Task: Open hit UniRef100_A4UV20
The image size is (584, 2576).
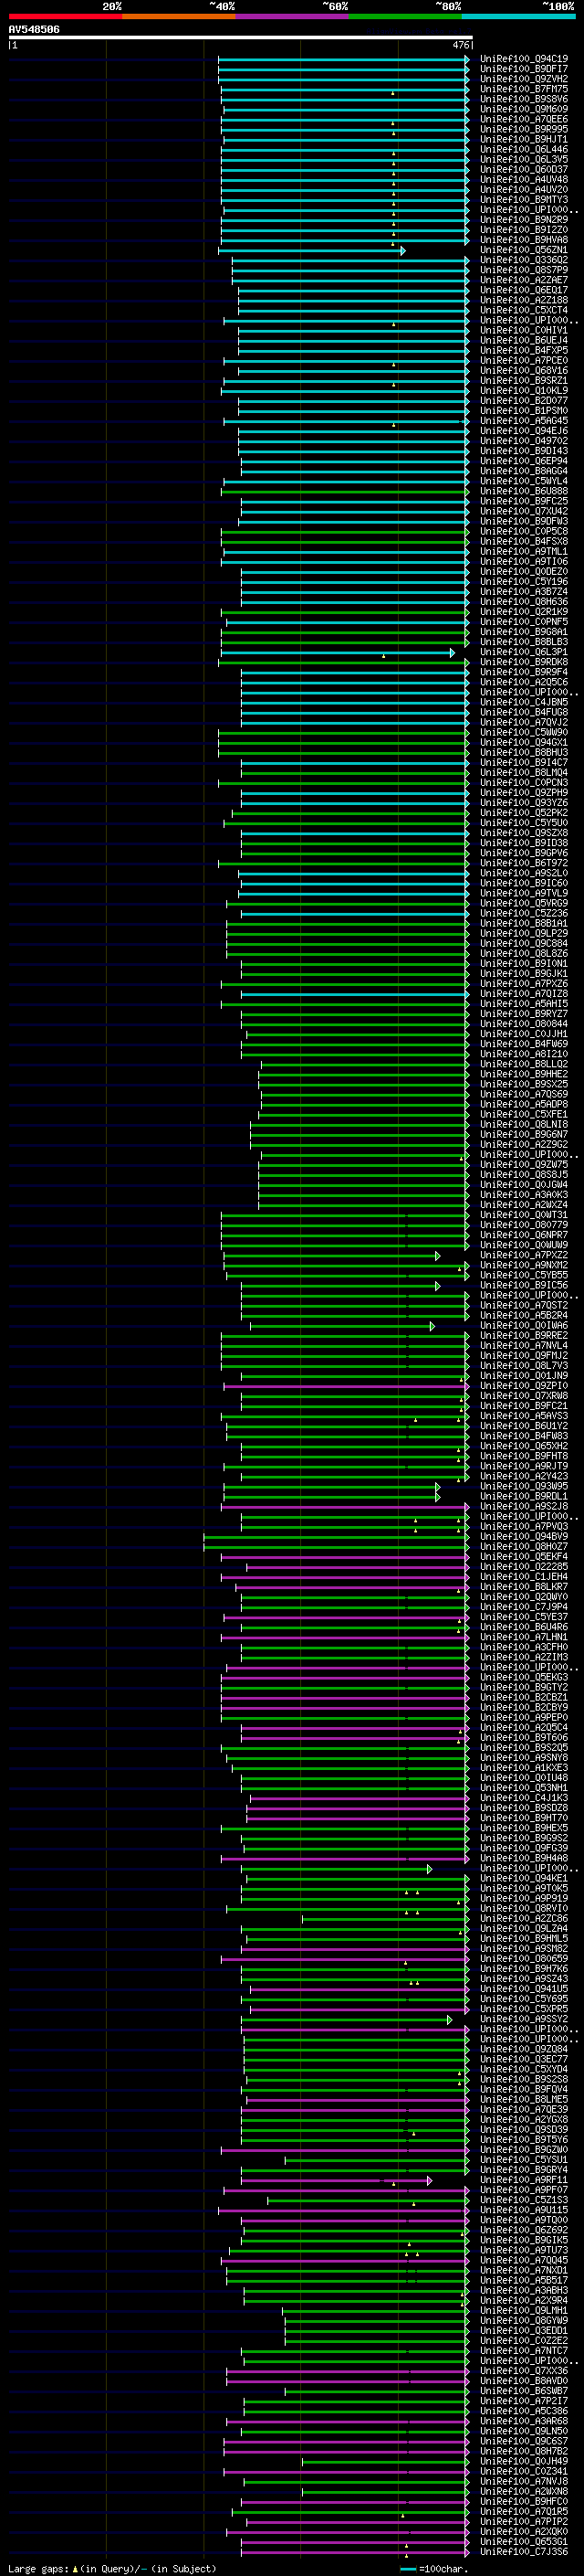Action: pyautogui.click(x=524, y=189)
